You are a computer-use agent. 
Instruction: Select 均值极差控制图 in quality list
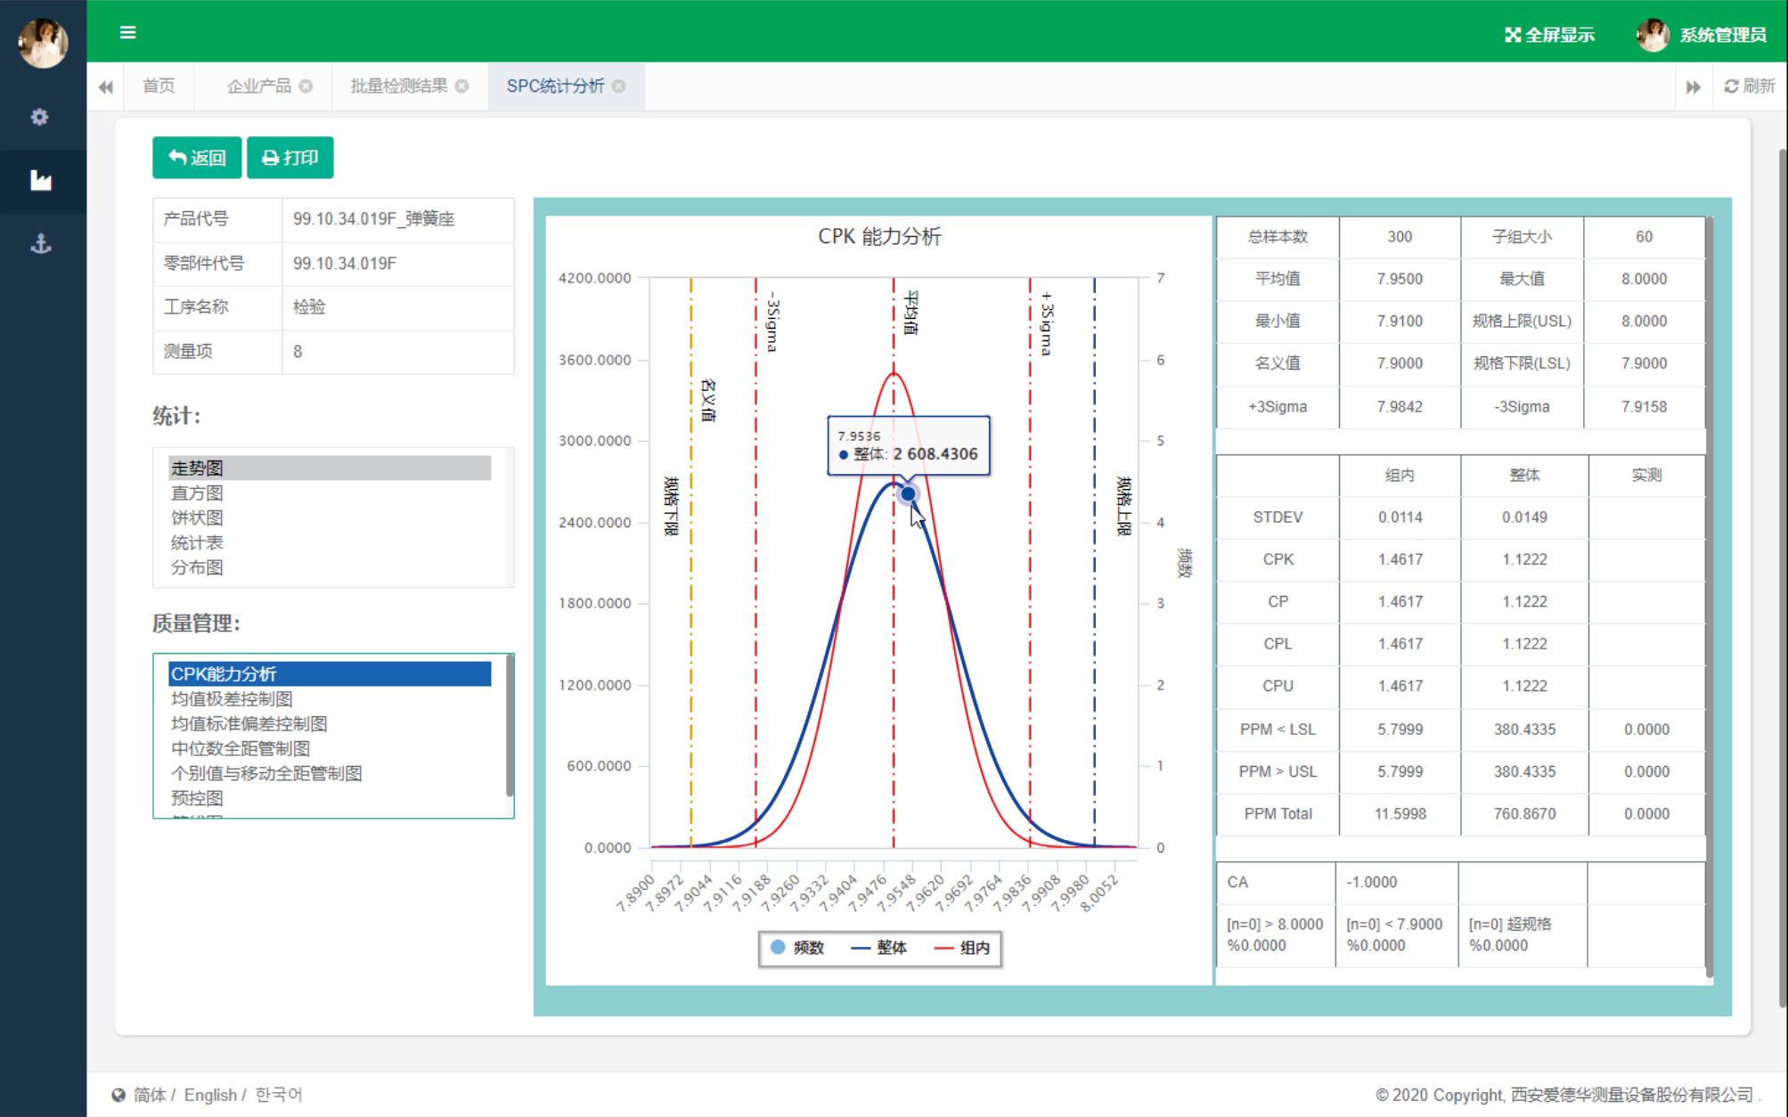(232, 699)
